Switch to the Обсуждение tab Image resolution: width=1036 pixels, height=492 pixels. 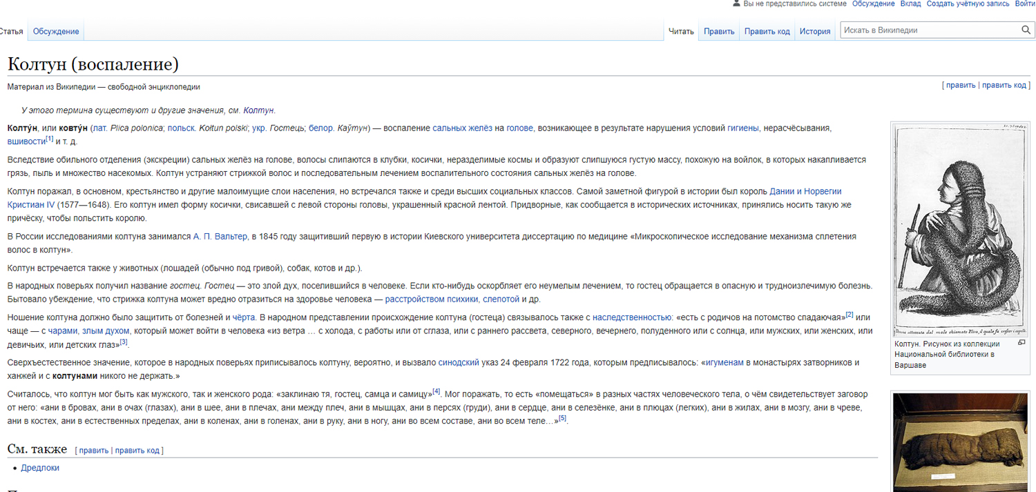[56, 31]
